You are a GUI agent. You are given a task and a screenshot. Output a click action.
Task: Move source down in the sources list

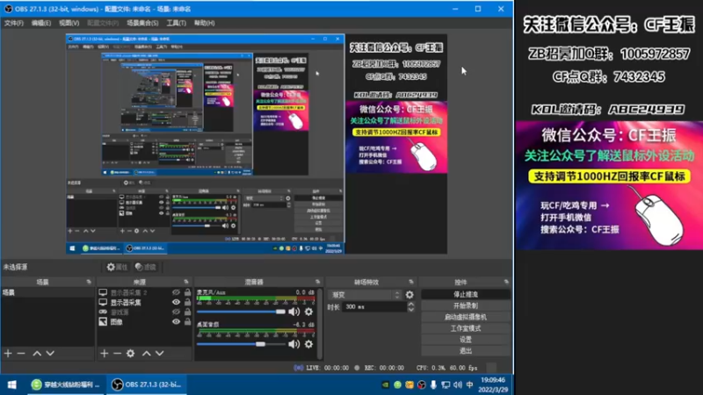click(x=160, y=354)
